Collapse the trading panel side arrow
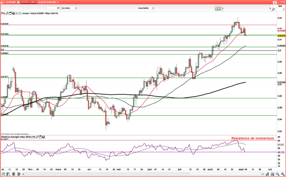This screenshot has height=177, width=286. 270,8
